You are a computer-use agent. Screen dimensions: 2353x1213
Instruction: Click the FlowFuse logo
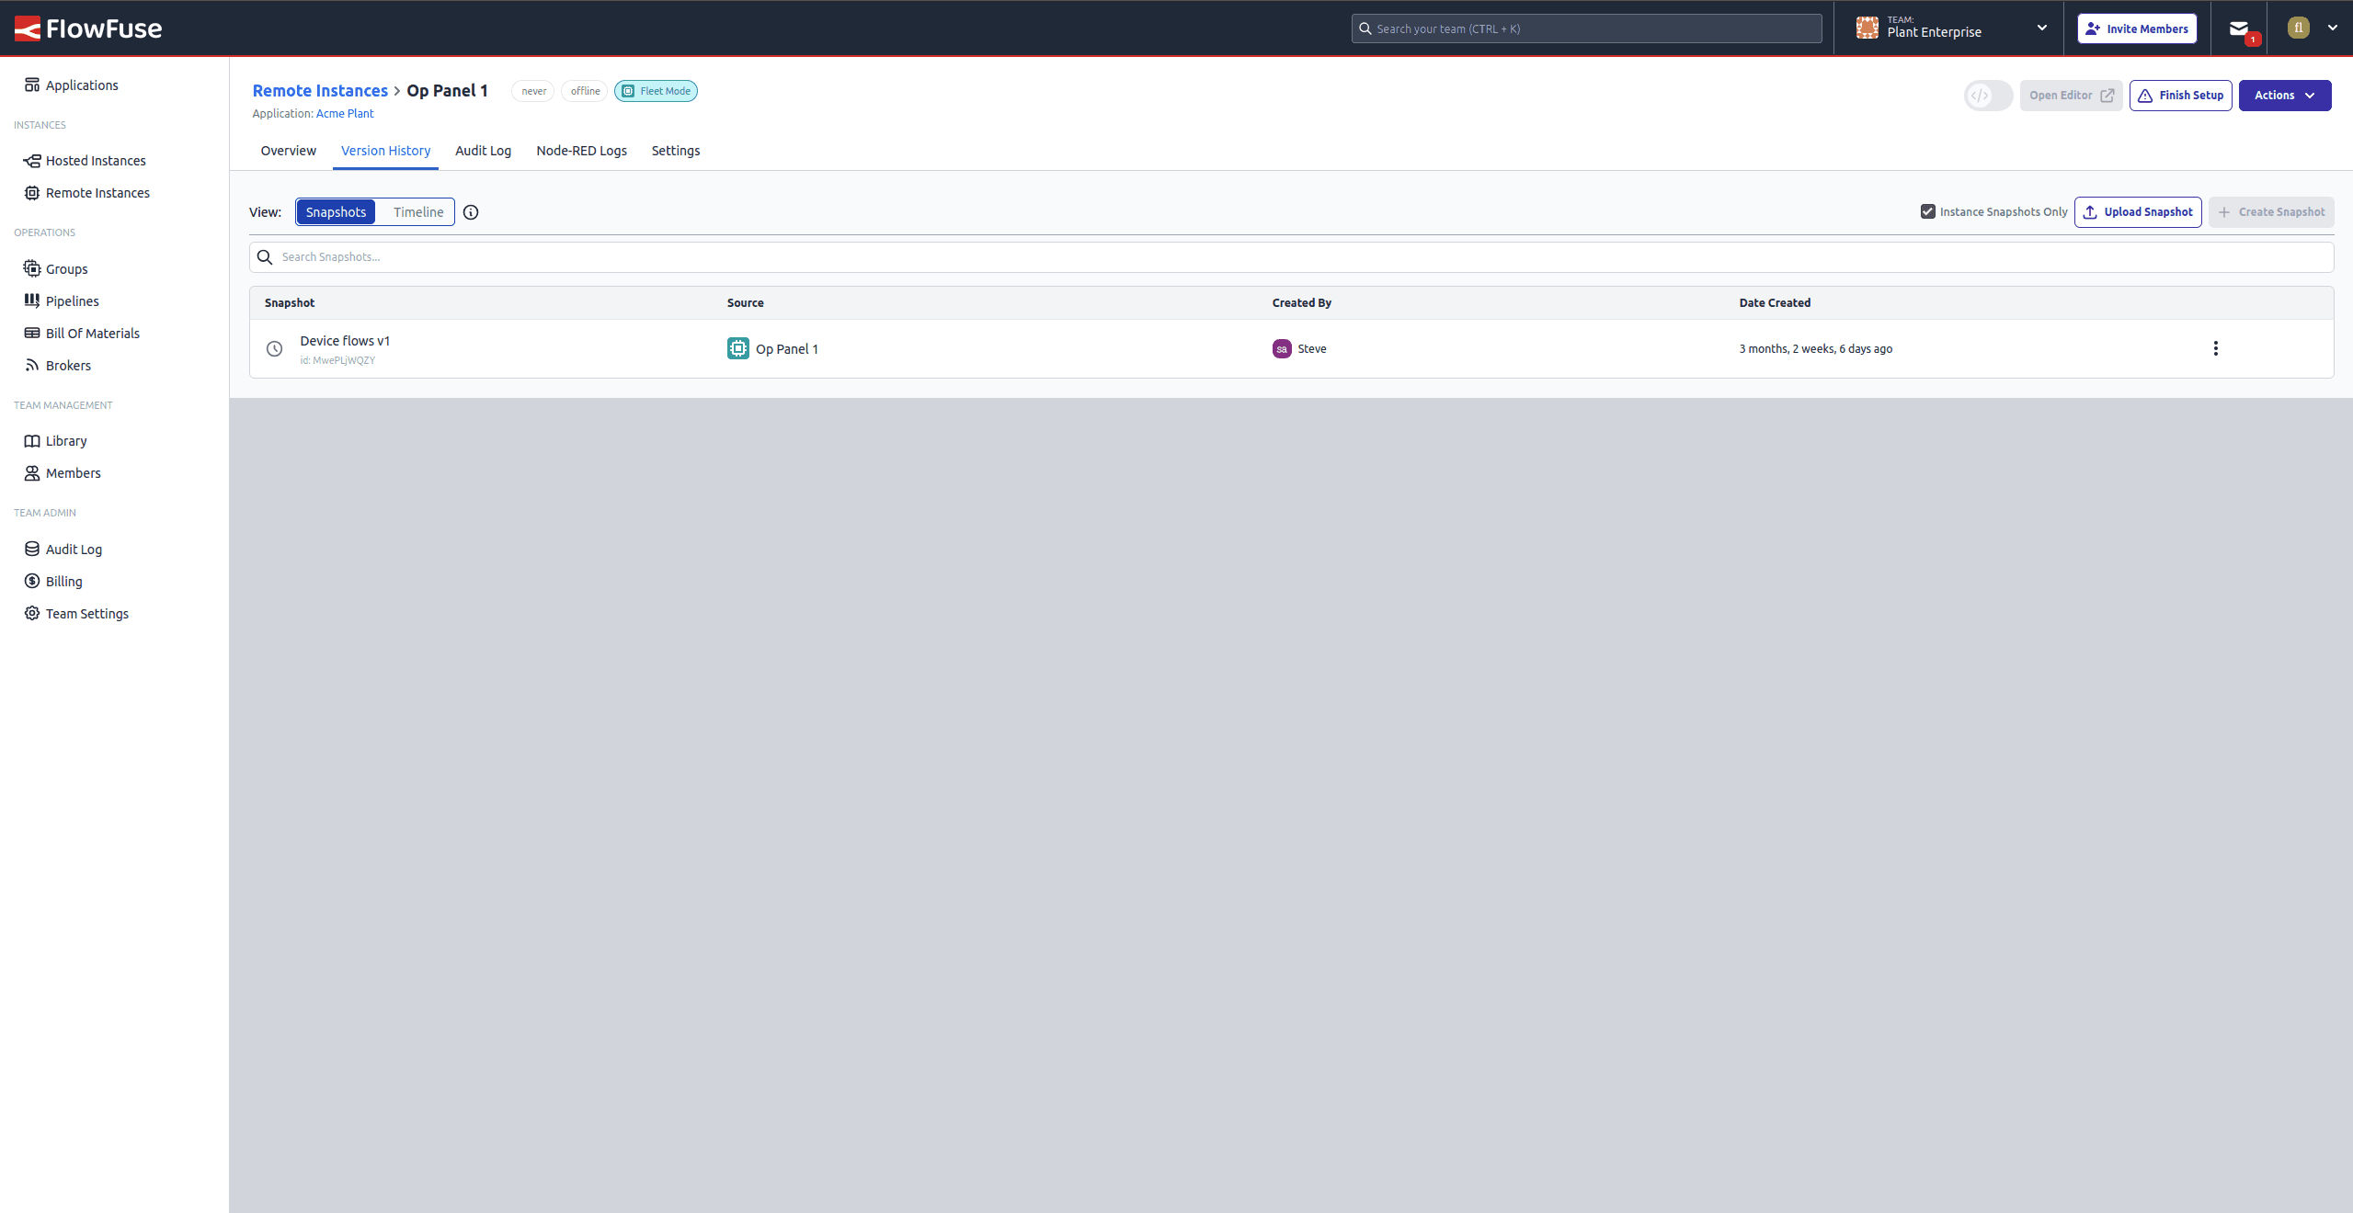click(88, 28)
